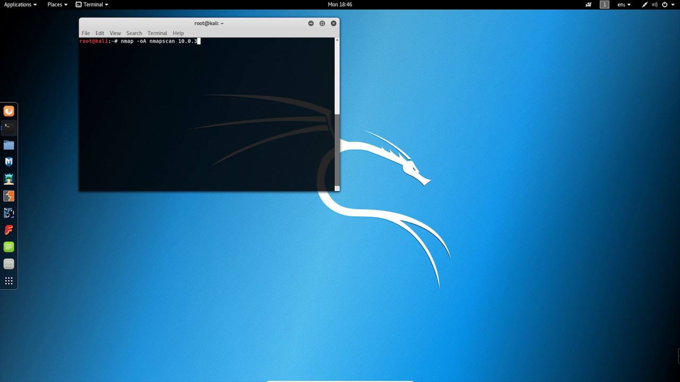
Task: Open the File menu in terminal
Action: (86, 33)
